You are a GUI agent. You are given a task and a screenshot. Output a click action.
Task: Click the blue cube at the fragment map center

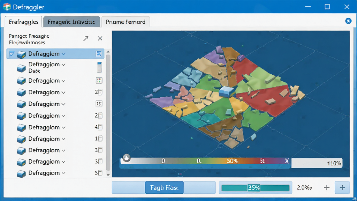pos(226,92)
